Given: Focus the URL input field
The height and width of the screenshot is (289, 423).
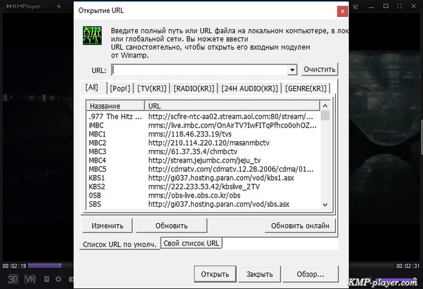Looking at the screenshot, I should click(x=199, y=70).
